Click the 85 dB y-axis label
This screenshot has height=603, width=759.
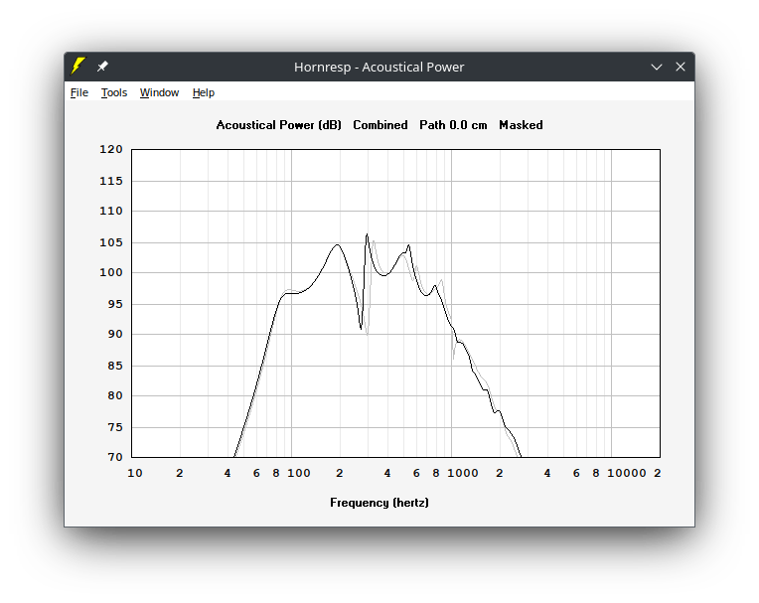point(115,366)
